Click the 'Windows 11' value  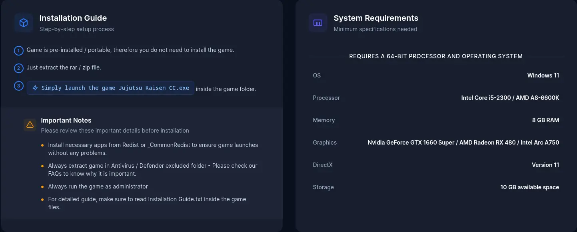(543, 75)
